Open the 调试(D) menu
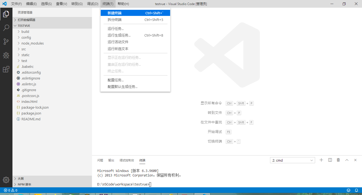The width and height of the screenshot is (362, 195). (x=92, y=4)
